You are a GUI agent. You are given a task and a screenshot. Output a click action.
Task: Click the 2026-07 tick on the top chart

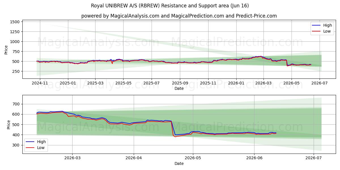tap(320, 83)
